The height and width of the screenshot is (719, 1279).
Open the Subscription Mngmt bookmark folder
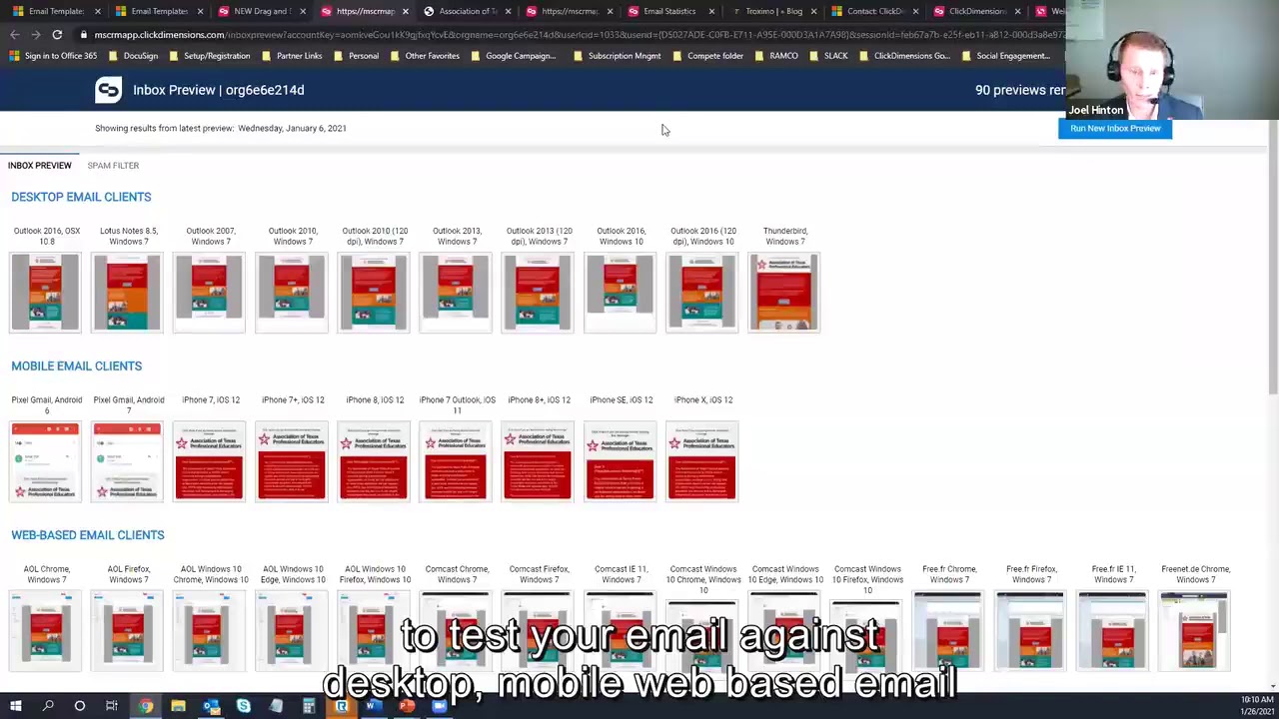pyautogui.click(x=617, y=56)
